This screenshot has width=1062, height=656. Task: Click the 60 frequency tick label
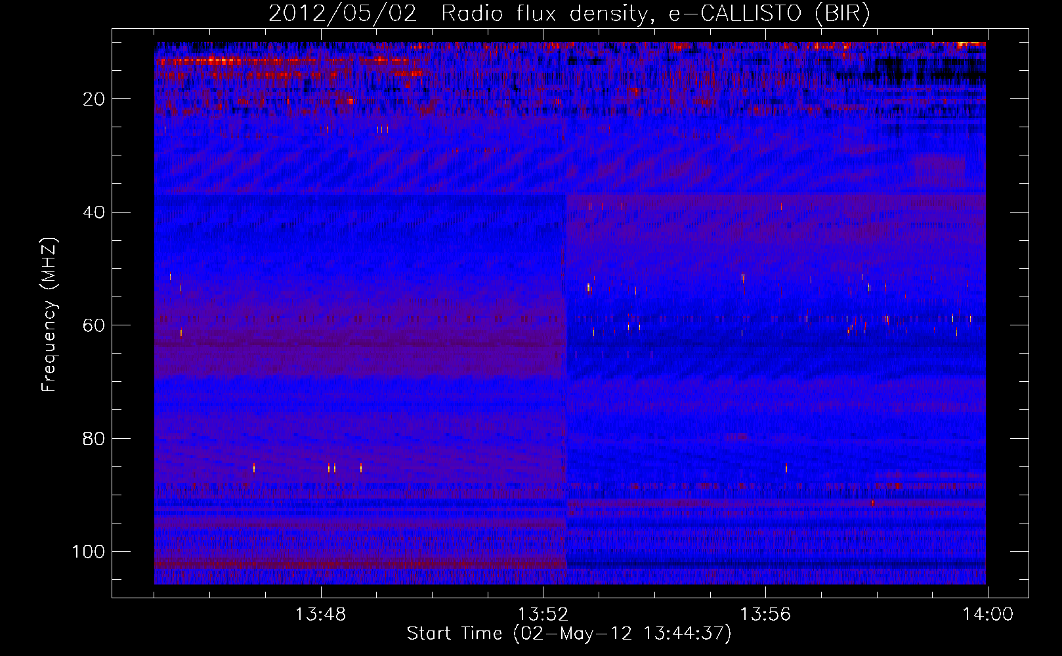[x=94, y=325]
